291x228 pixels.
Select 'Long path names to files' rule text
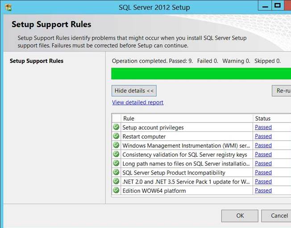(x=186, y=164)
